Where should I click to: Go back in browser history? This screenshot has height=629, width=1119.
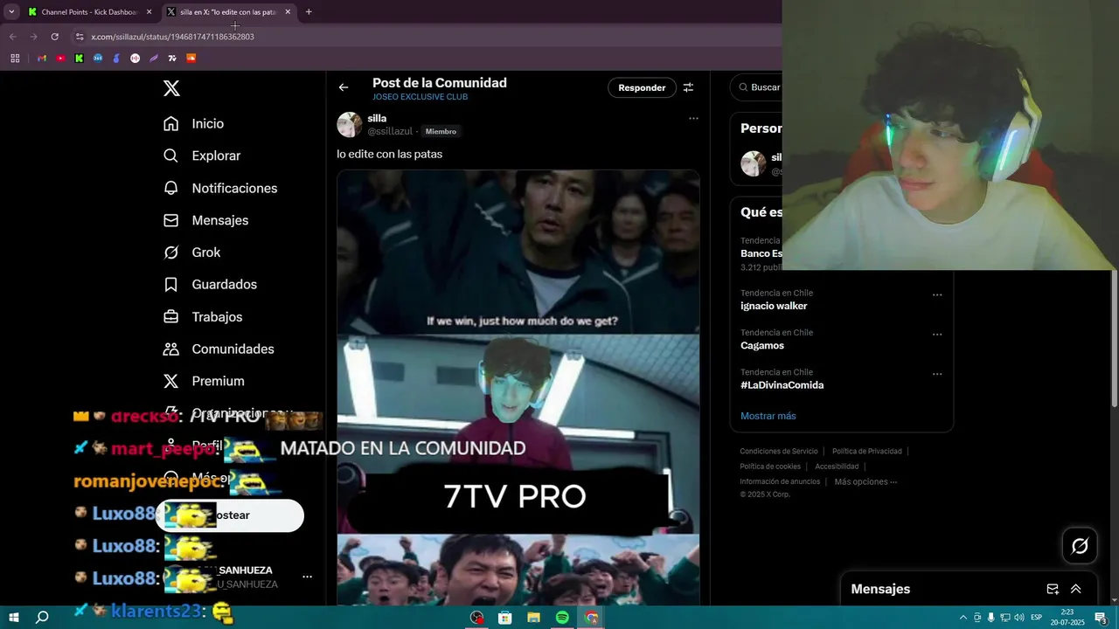(12, 37)
